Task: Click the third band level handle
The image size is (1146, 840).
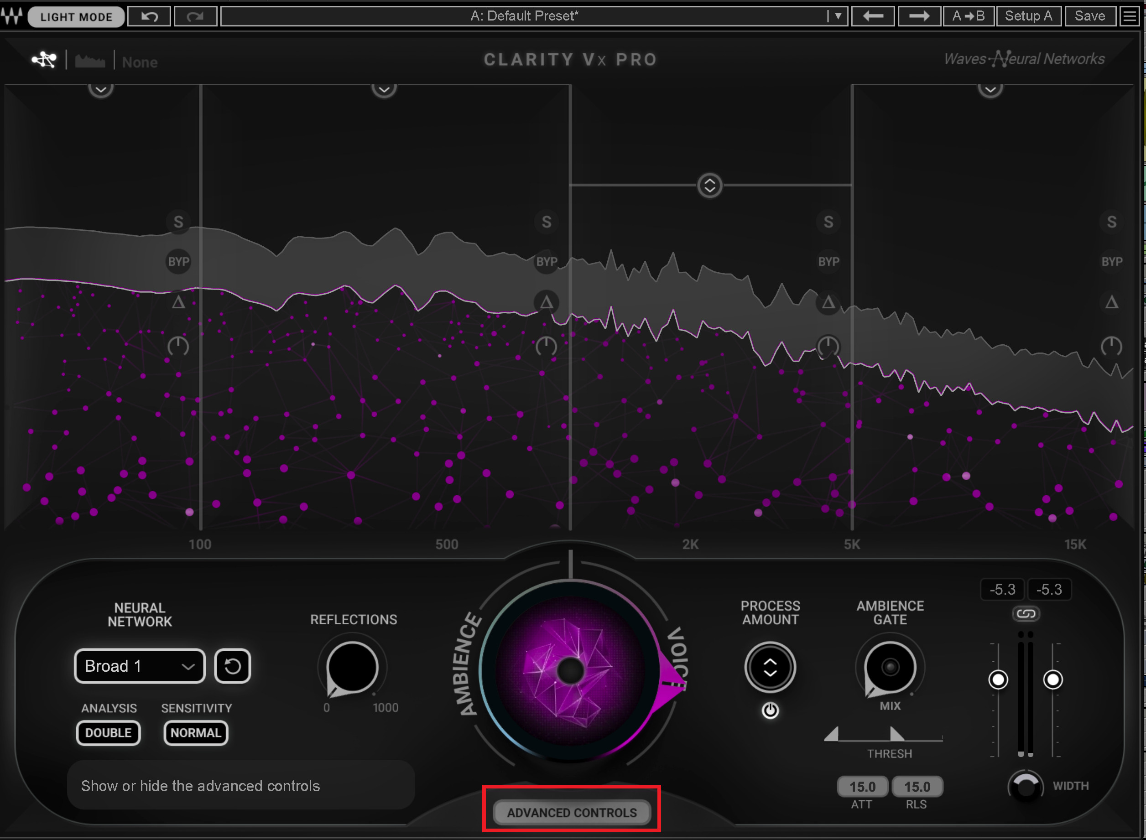Action: tap(709, 185)
